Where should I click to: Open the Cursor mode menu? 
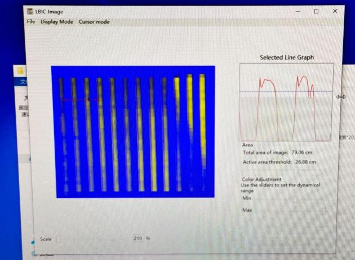[x=94, y=22]
